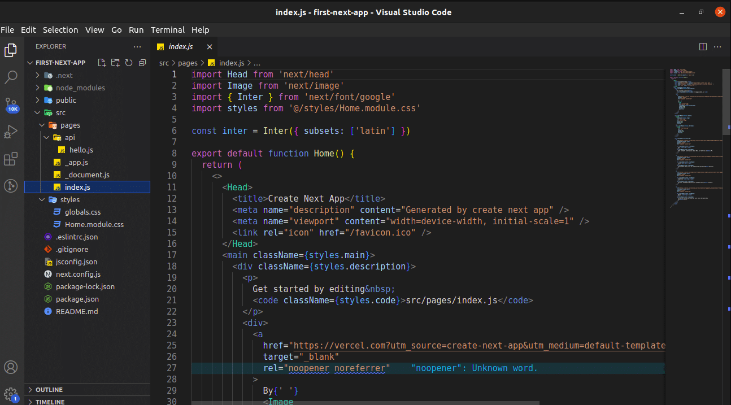Open the Search view in the Activity Bar
Image resolution: width=731 pixels, height=405 pixels.
click(x=10, y=79)
